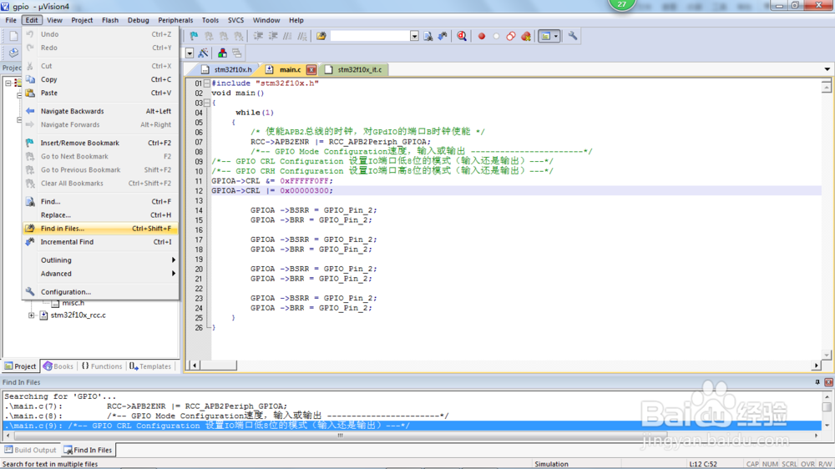
Task: Click Find In Files scrollbar down arrow
Action: (x=827, y=426)
